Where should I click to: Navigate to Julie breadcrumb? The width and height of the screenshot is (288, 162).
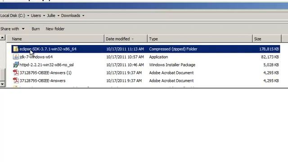(x=51, y=16)
